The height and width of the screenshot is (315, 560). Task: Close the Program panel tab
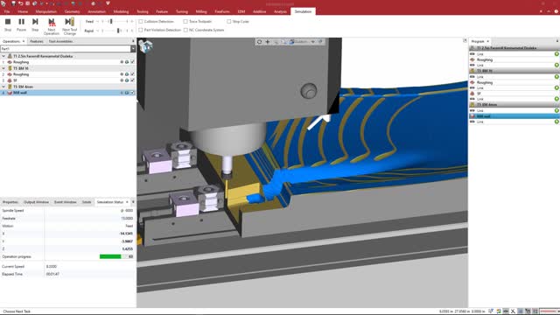coord(488,41)
